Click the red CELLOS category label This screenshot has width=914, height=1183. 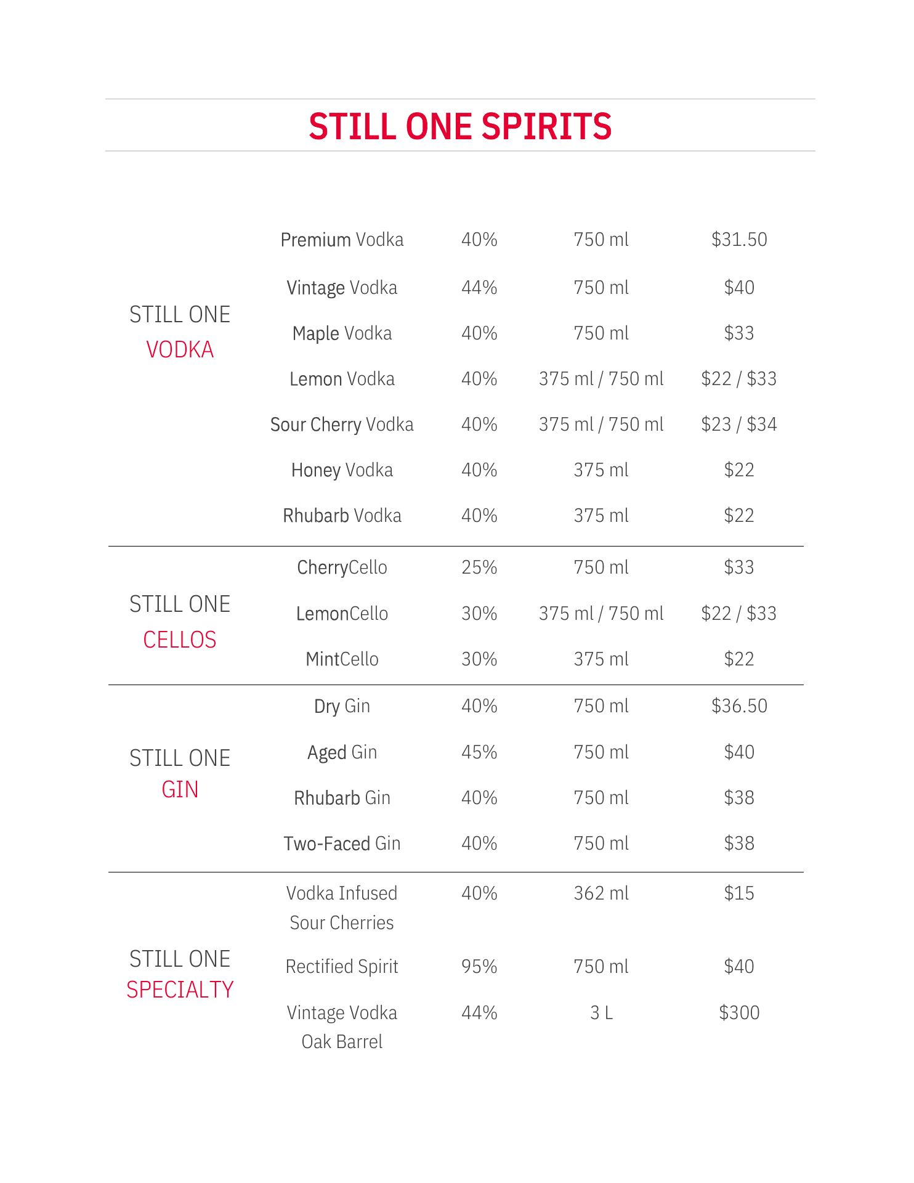click(x=180, y=640)
